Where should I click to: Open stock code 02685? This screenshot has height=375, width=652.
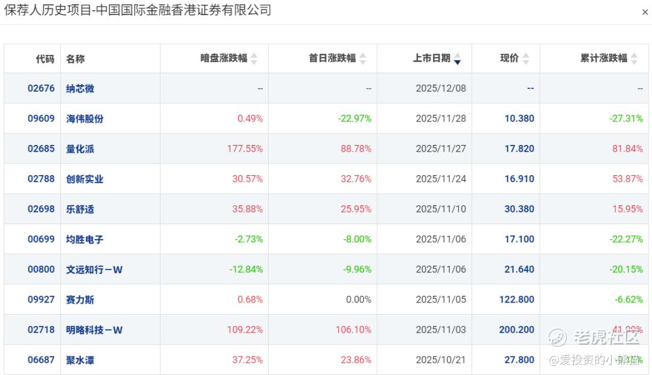pyautogui.click(x=41, y=149)
